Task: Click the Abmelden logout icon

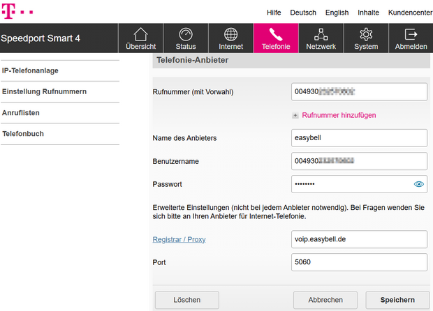Action: pos(411,34)
